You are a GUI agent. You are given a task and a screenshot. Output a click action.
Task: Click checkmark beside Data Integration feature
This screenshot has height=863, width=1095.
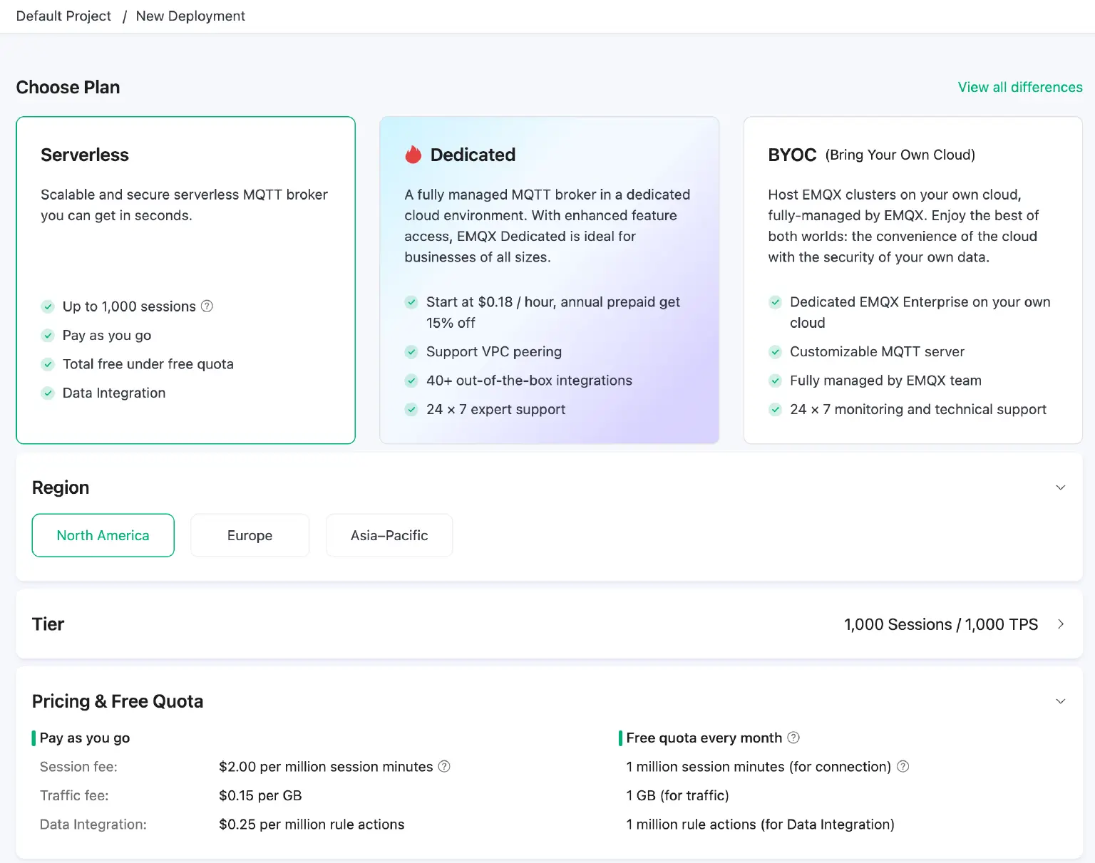point(48,393)
